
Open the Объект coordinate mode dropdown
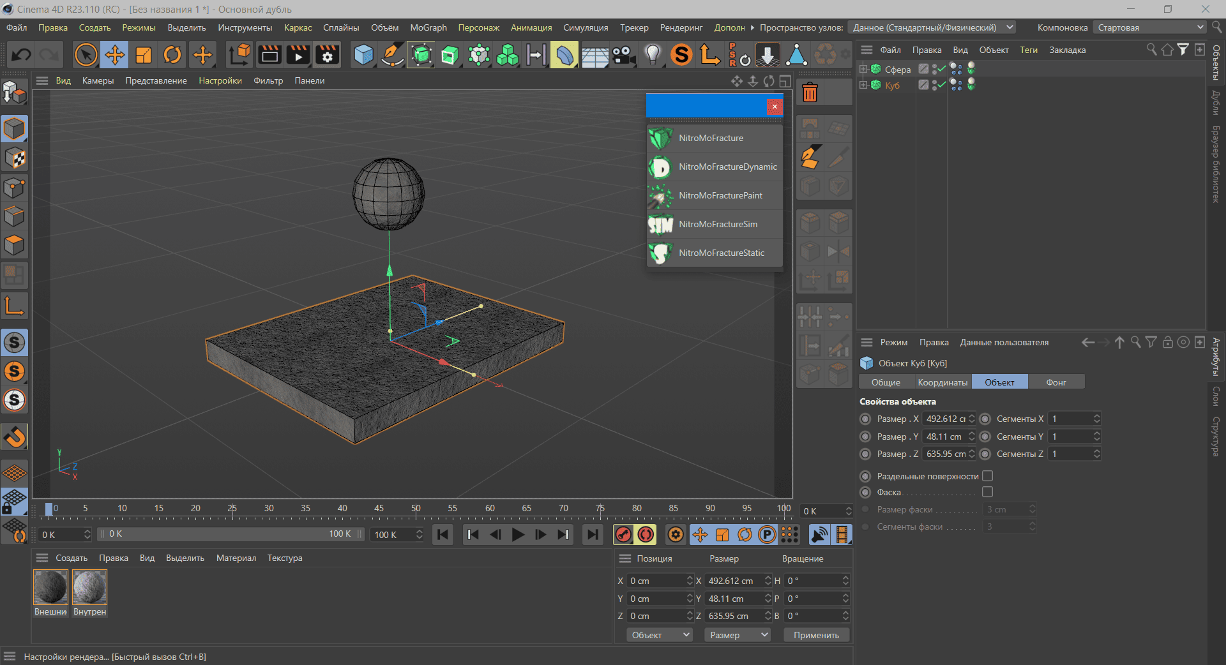pos(660,635)
